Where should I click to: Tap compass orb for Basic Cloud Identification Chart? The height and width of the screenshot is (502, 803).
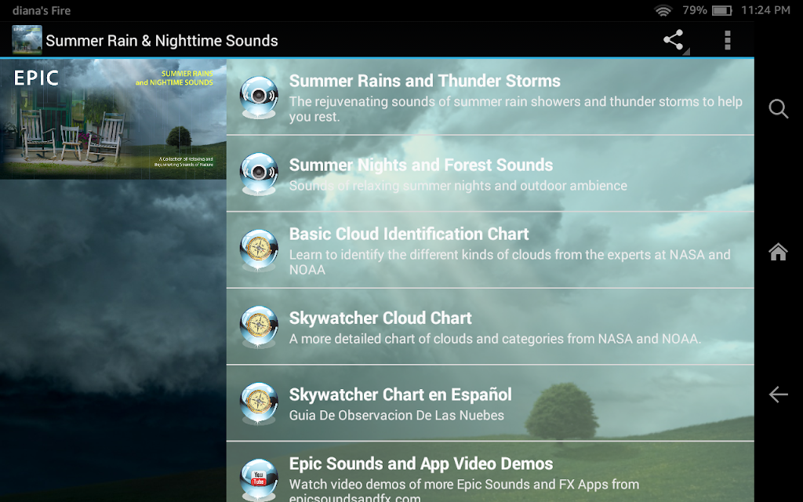click(259, 250)
